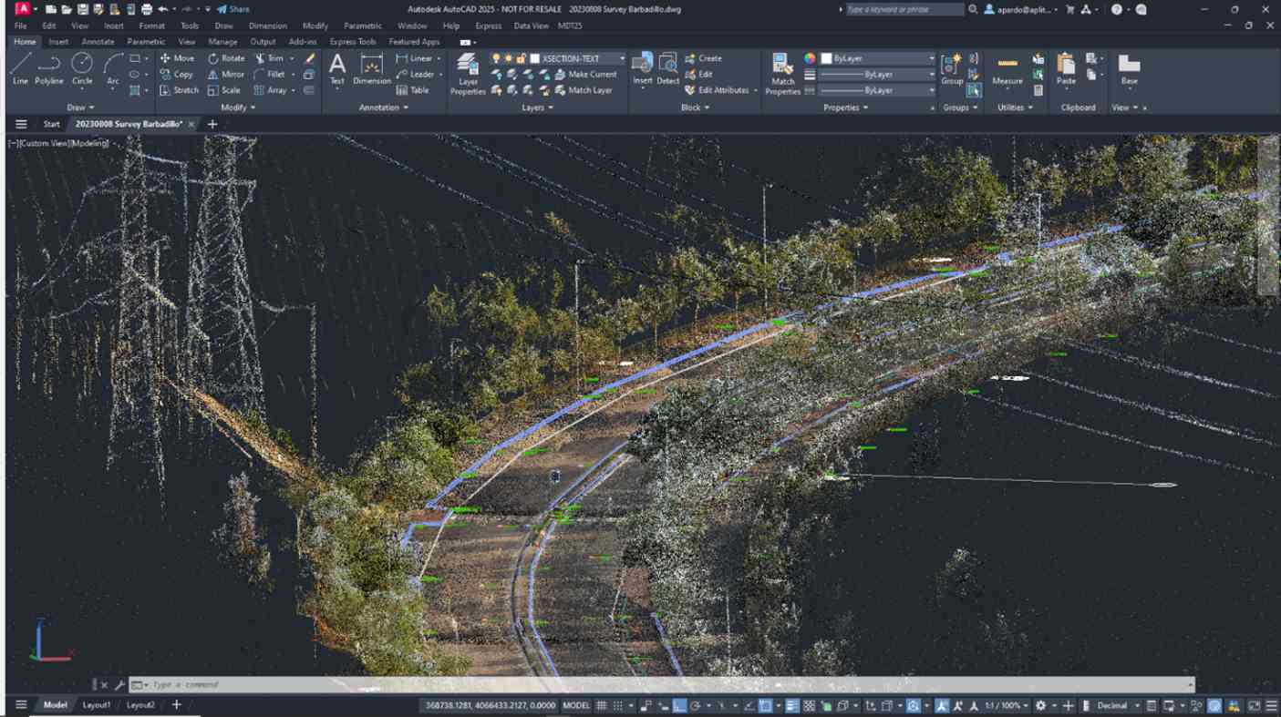This screenshot has height=717, width=1281.
Task: Toggle Ortho mode in status bar
Action: pos(679,706)
